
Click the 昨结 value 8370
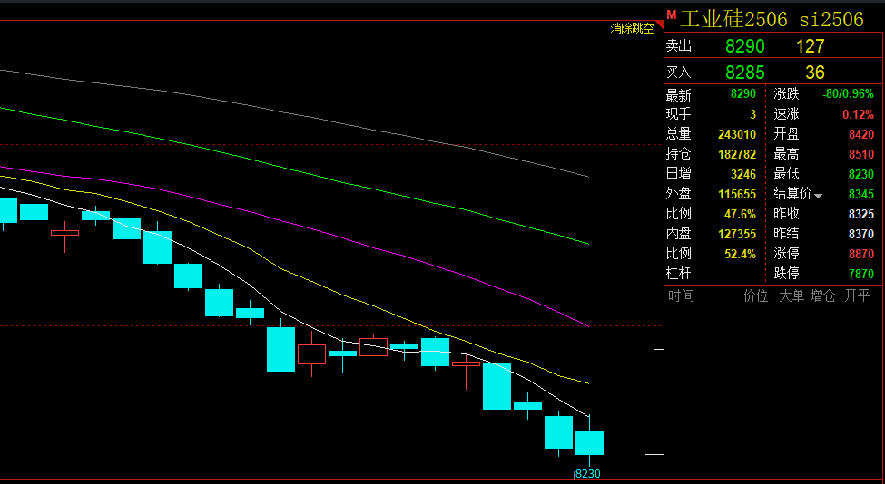point(861,234)
